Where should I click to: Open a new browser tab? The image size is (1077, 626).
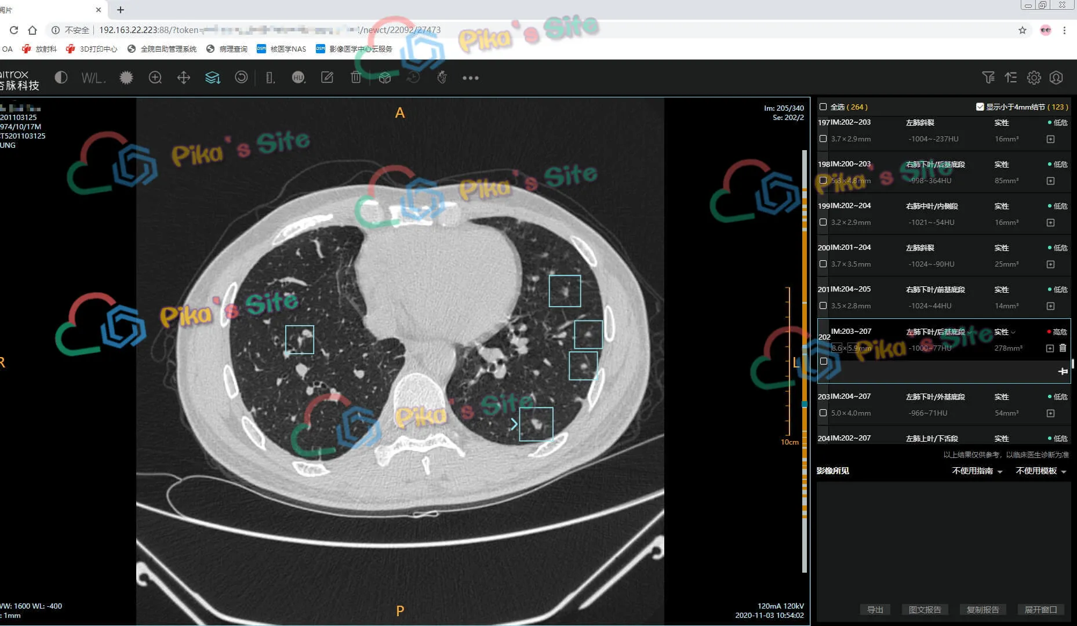[x=121, y=10]
